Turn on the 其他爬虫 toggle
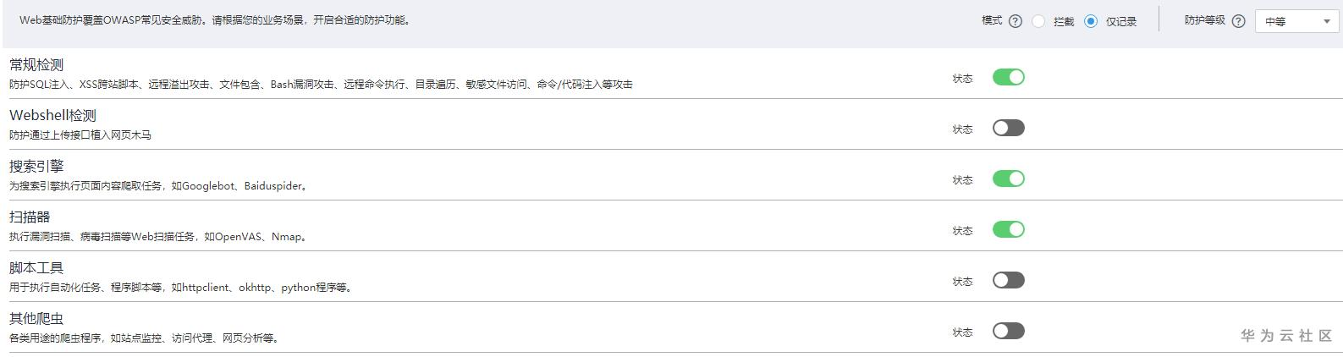This screenshot has height=357, width=1343. (x=1008, y=331)
